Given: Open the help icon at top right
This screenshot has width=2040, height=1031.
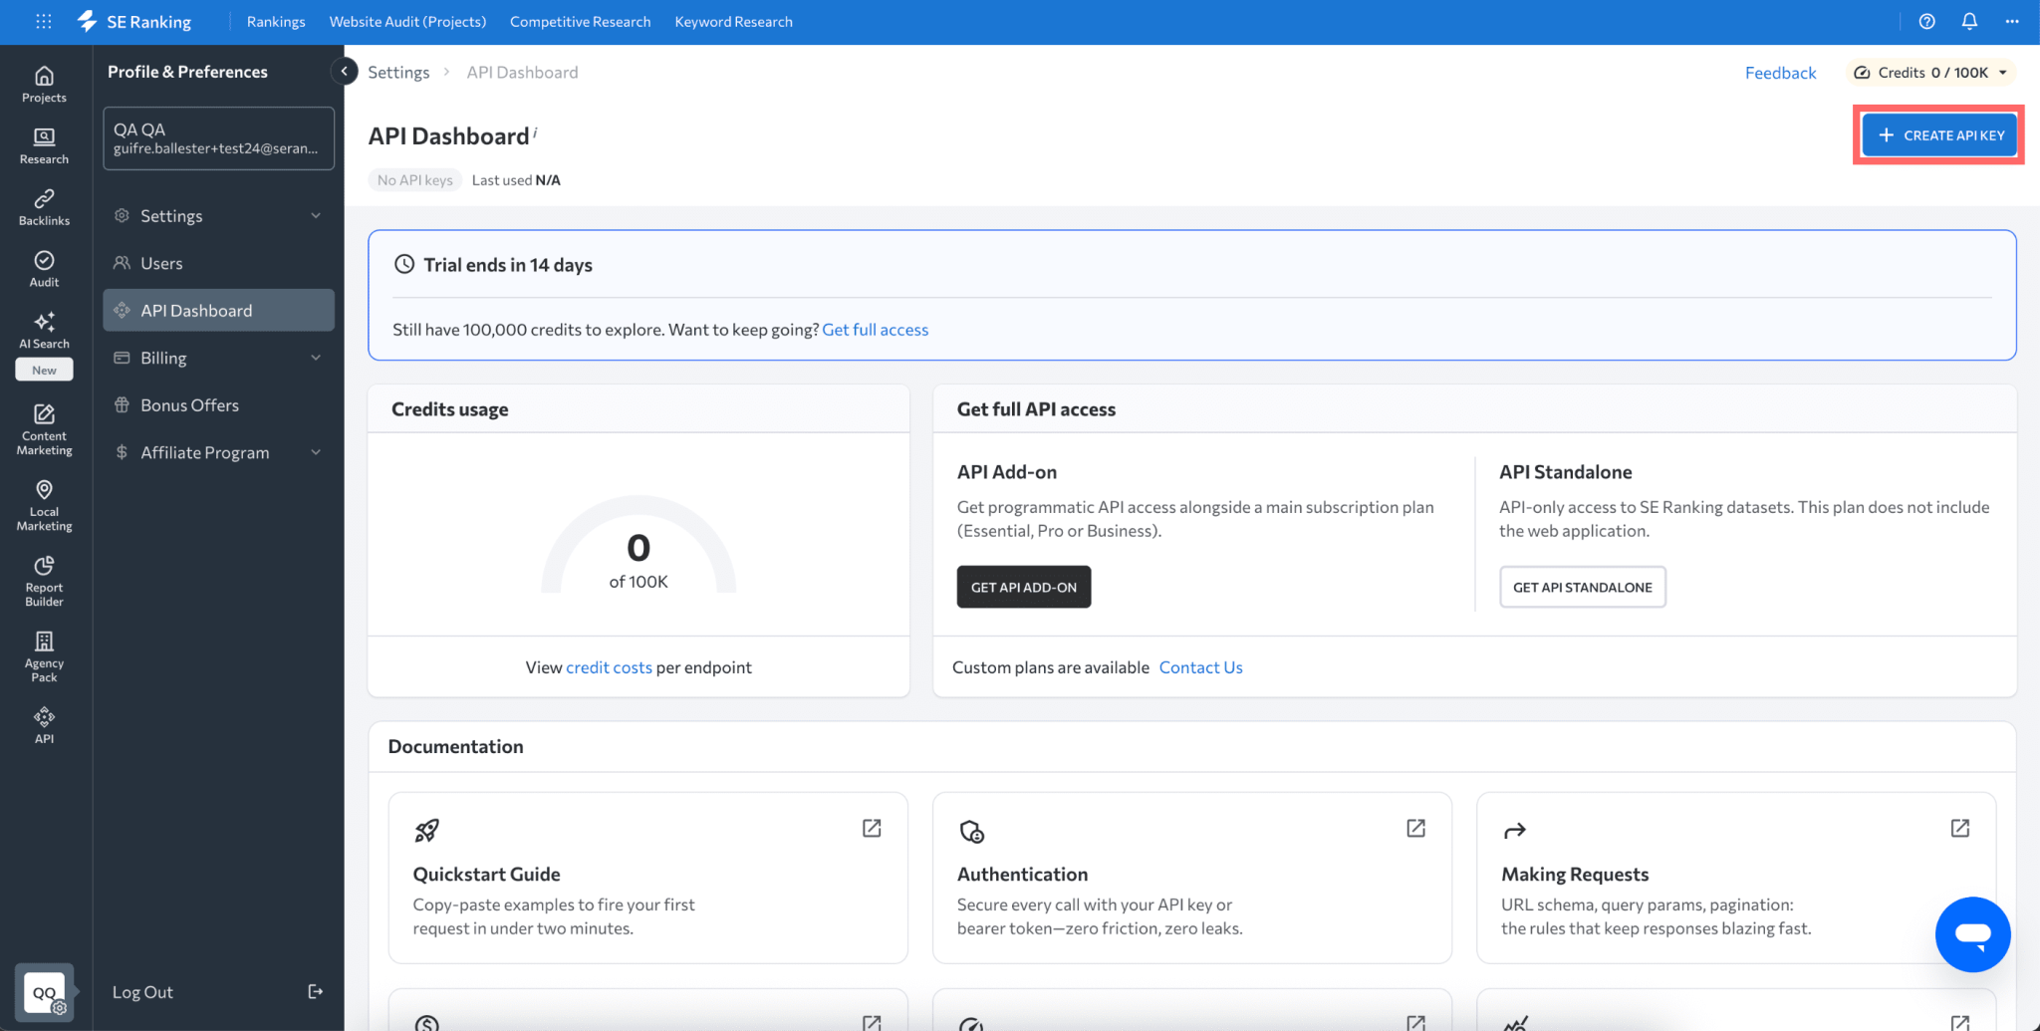Looking at the screenshot, I should (1926, 21).
